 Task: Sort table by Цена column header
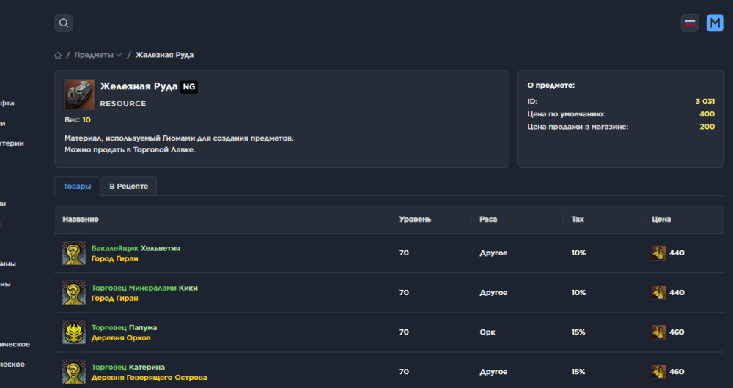pos(661,220)
